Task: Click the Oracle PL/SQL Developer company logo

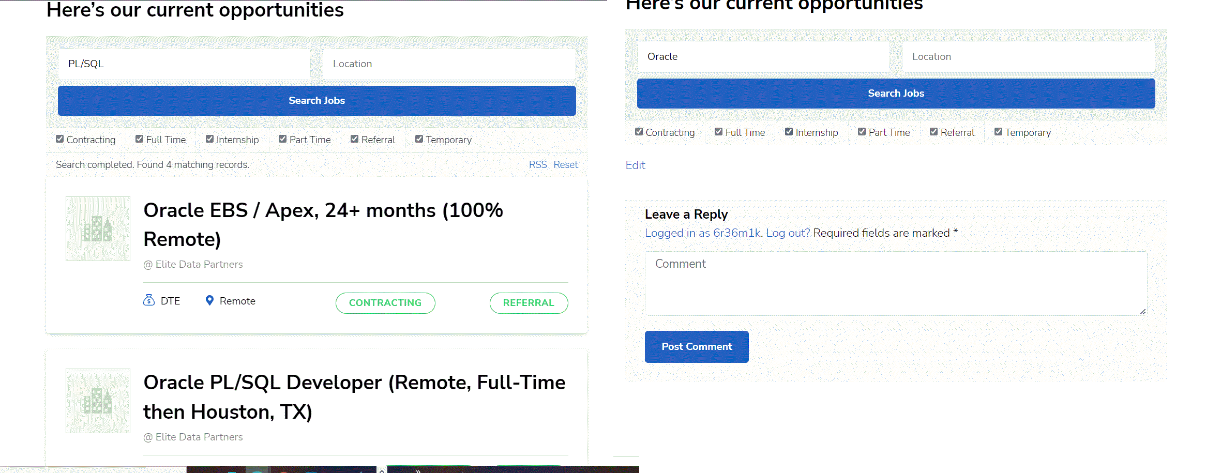Action: (98, 401)
